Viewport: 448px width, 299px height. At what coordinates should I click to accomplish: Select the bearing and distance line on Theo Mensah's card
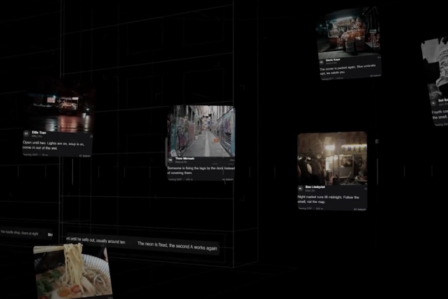[180, 179]
